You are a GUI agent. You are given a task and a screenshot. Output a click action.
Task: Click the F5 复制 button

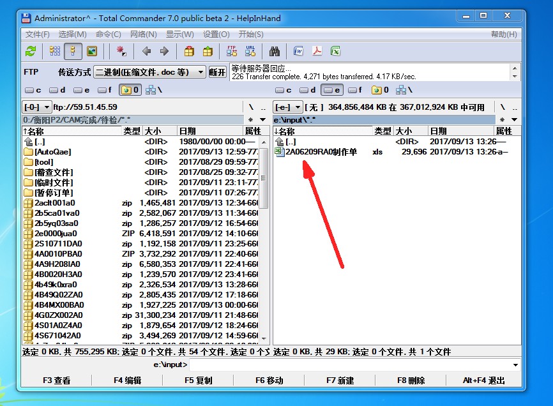click(198, 380)
